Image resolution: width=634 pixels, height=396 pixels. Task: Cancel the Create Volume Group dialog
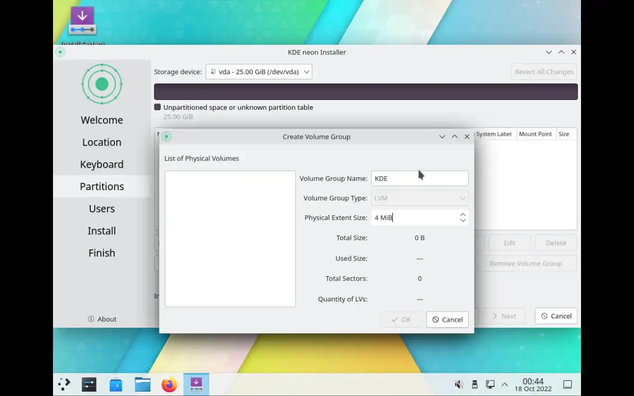(x=447, y=320)
